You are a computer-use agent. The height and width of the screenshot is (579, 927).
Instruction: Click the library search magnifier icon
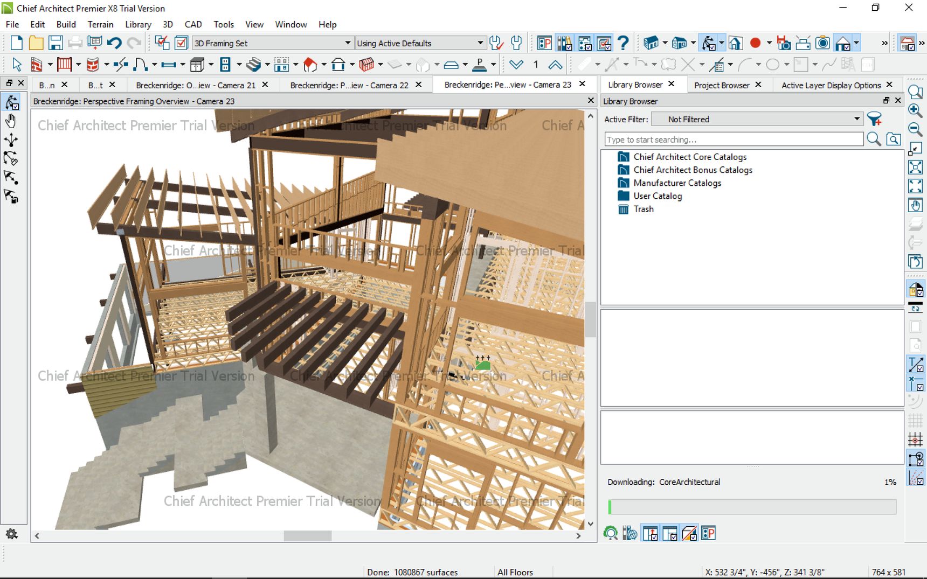click(874, 139)
